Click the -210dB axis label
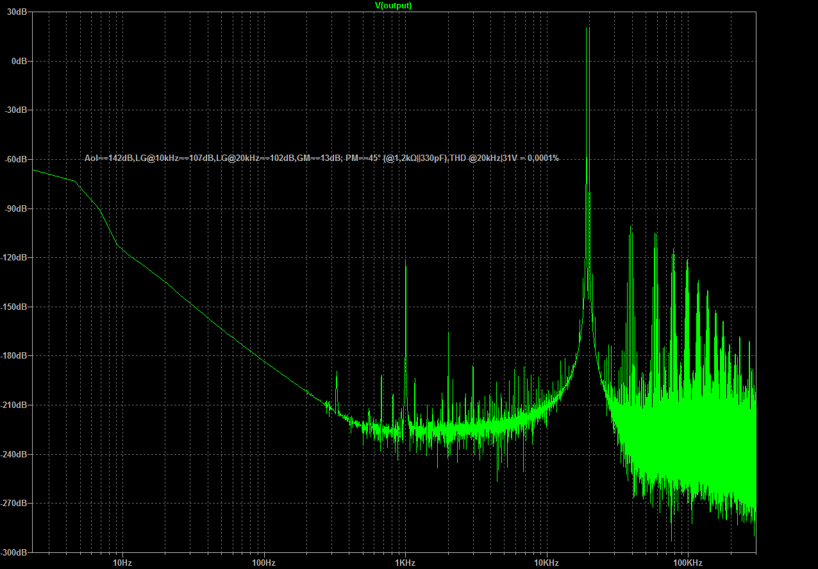Viewport: 818px width, 569px height. point(13,405)
